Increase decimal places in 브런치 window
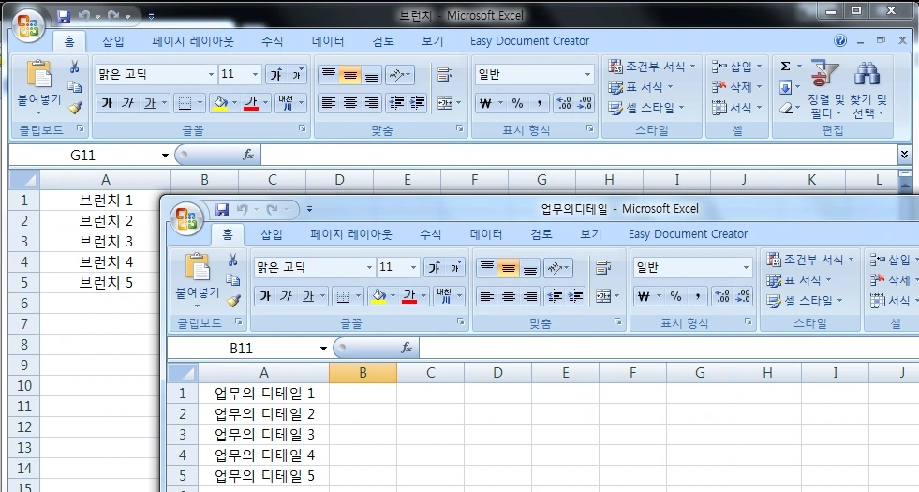The height and width of the screenshot is (492, 919). click(563, 103)
